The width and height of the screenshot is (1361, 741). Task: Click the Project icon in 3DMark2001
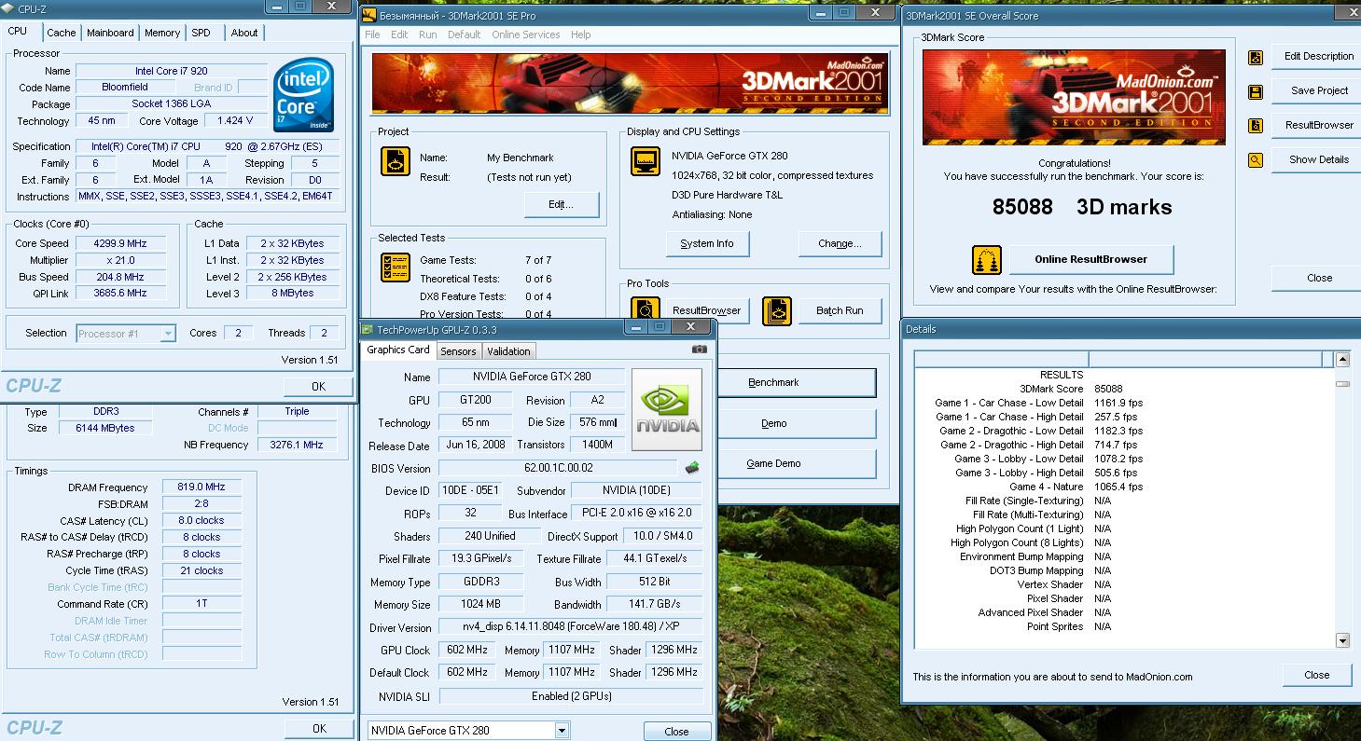tap(396, 161)
